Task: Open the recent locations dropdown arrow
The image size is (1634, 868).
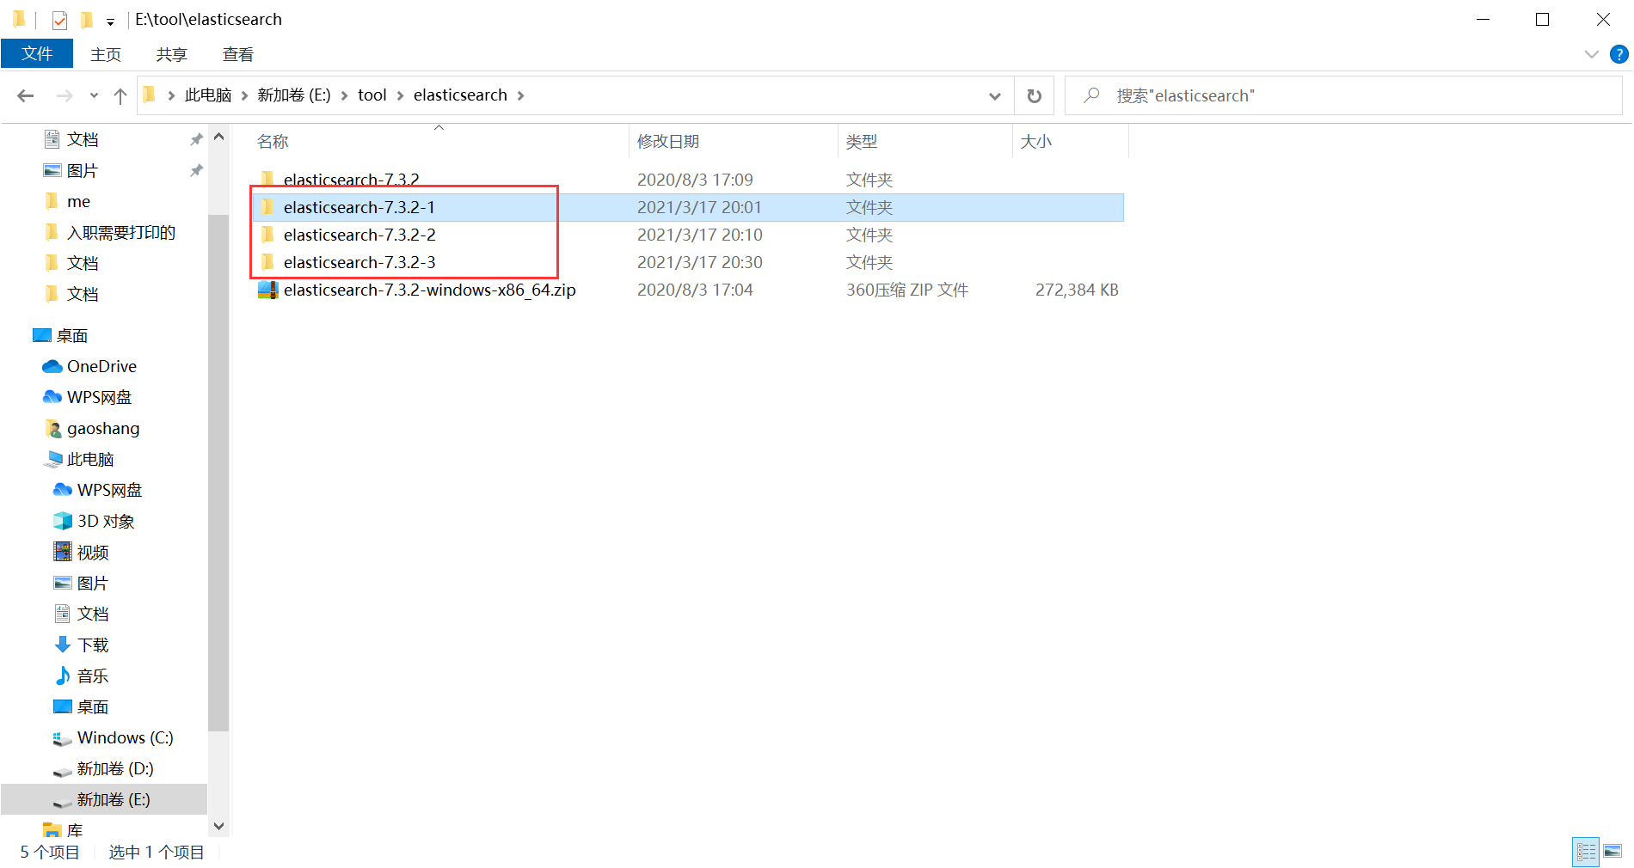Action: click(x=94, y=95)
